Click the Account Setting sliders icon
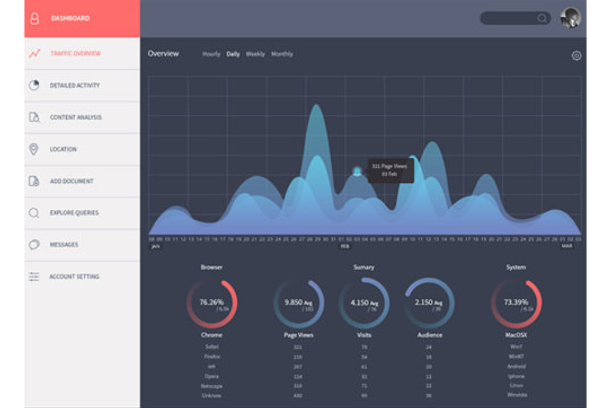 tap(34, 277)
